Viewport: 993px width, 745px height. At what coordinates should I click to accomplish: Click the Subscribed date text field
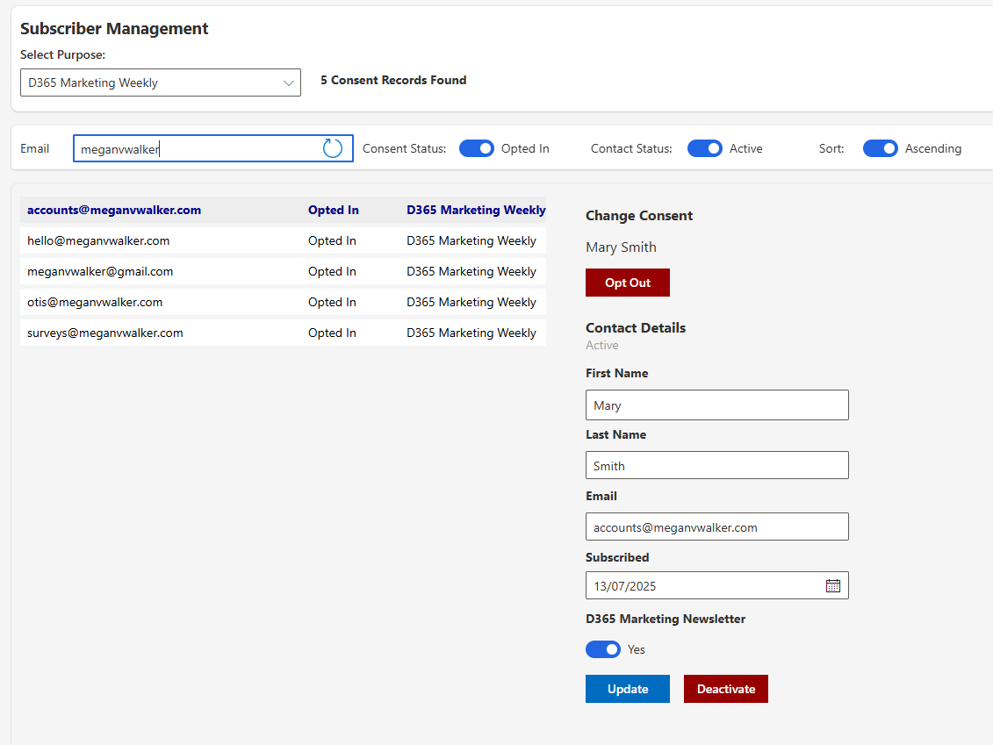[x=702, y=586]
